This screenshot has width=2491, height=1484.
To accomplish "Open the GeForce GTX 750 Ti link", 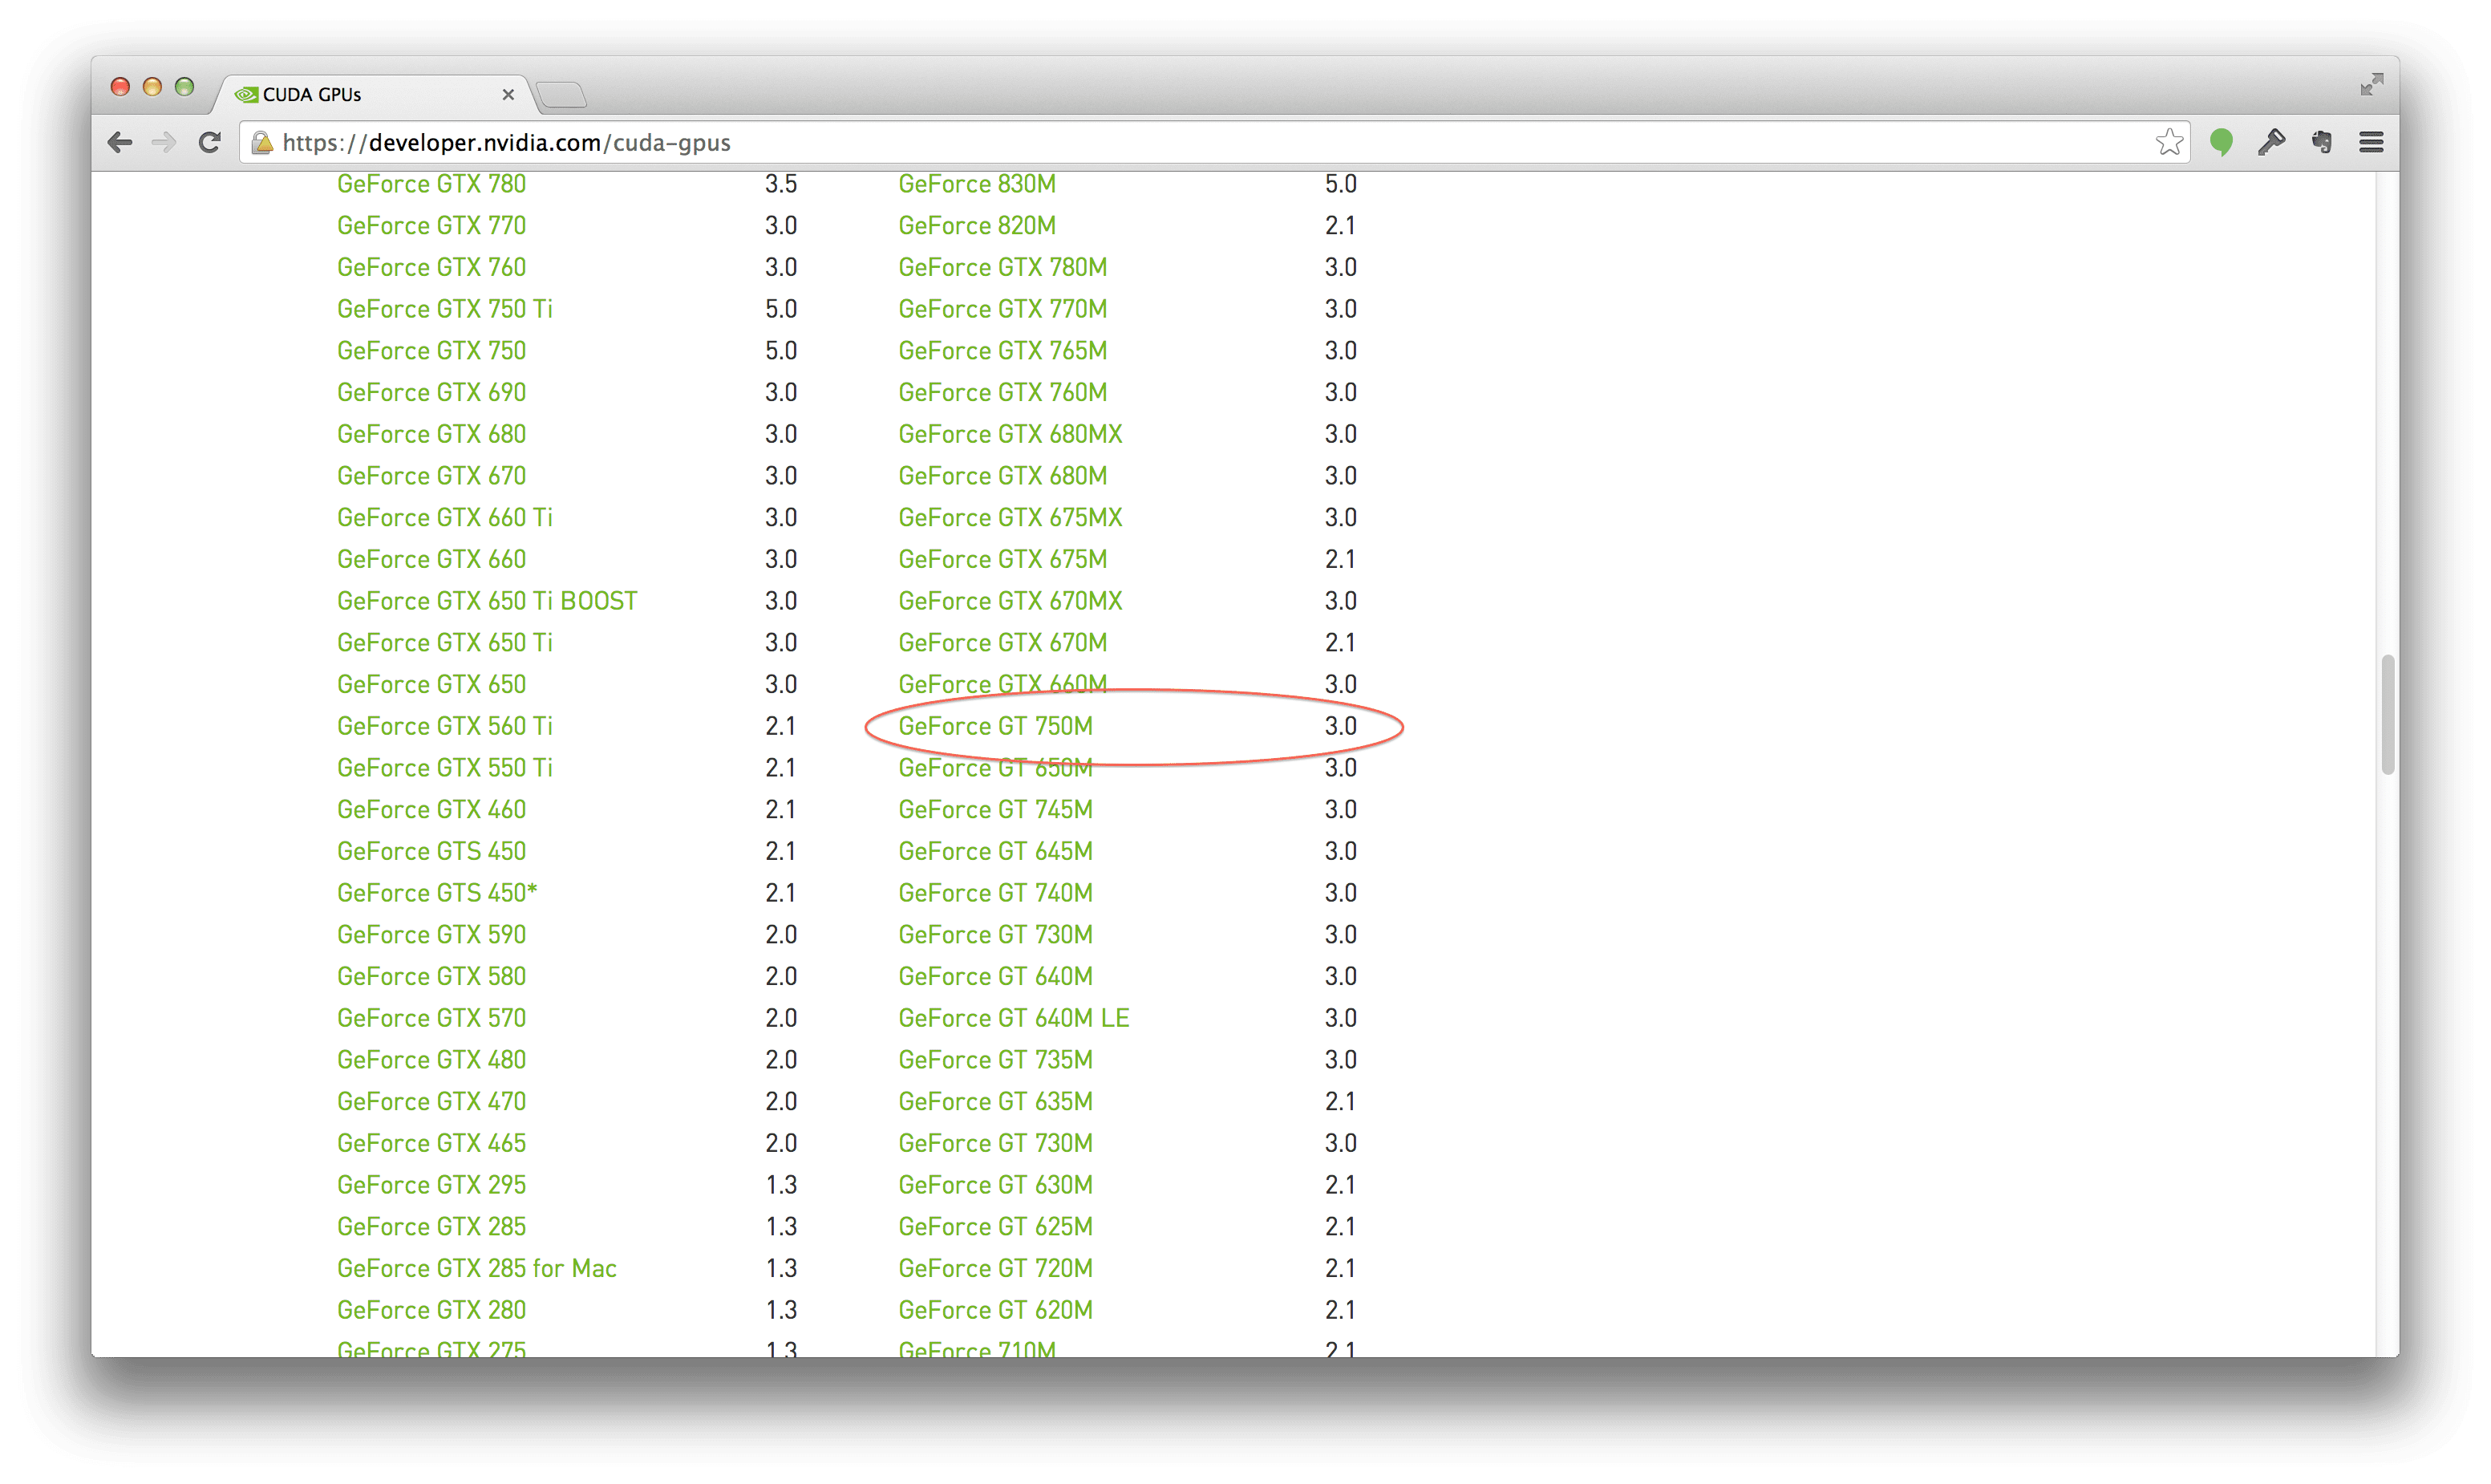I will pos(444,309).
